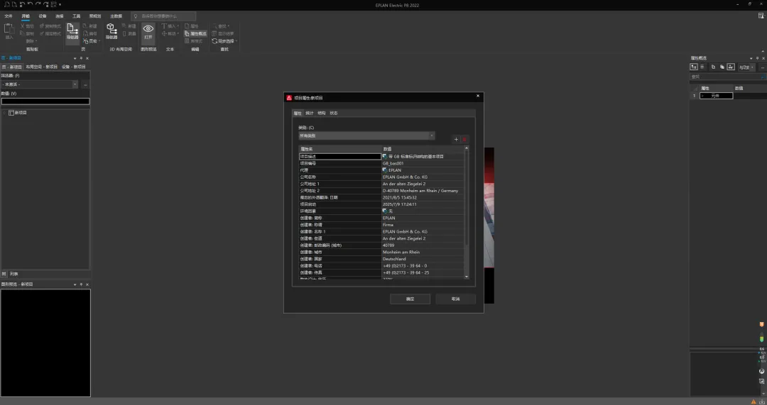767x405 pixels.
Task: Click the 属性名 column header
Action: click(x=340, y=149)
